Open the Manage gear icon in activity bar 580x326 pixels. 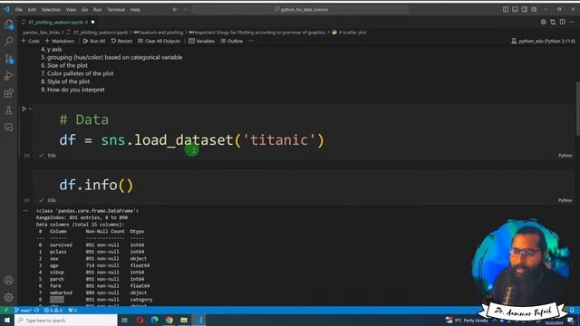(8, 297)
